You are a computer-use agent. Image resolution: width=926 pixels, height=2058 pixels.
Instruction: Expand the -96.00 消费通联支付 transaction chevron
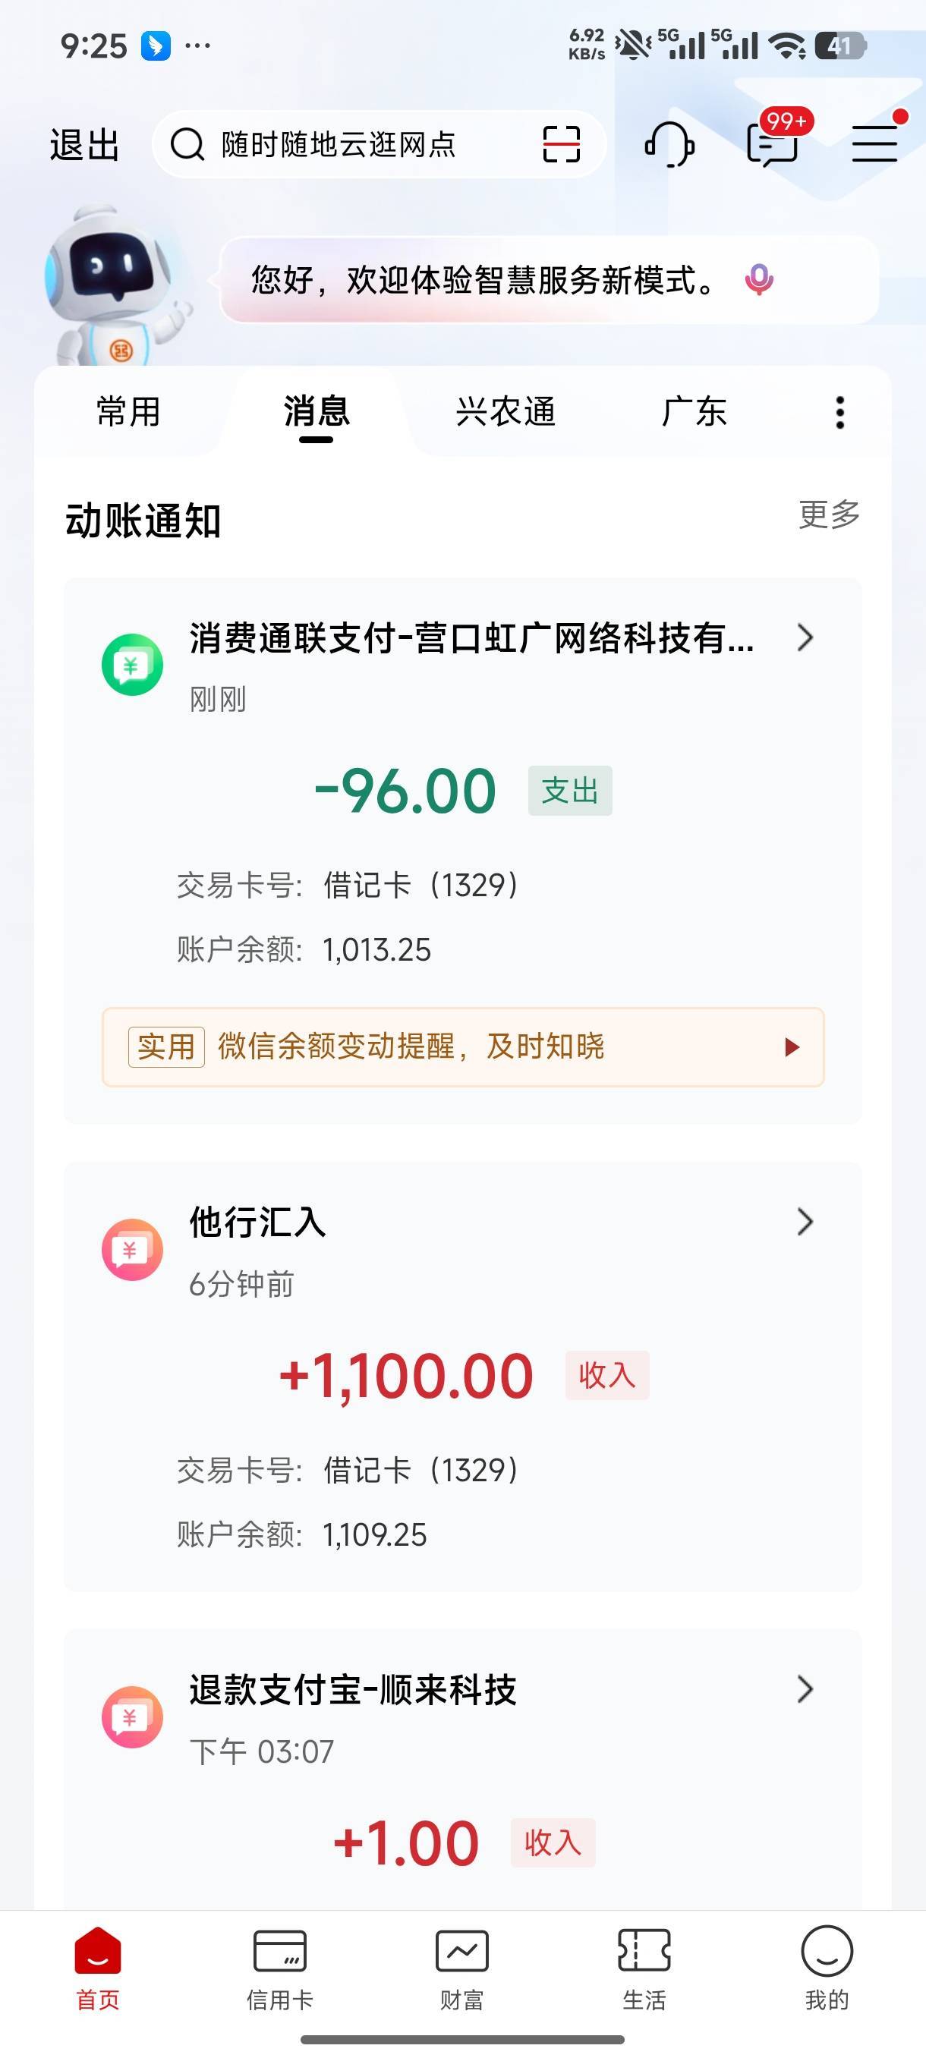click(805, 637)
